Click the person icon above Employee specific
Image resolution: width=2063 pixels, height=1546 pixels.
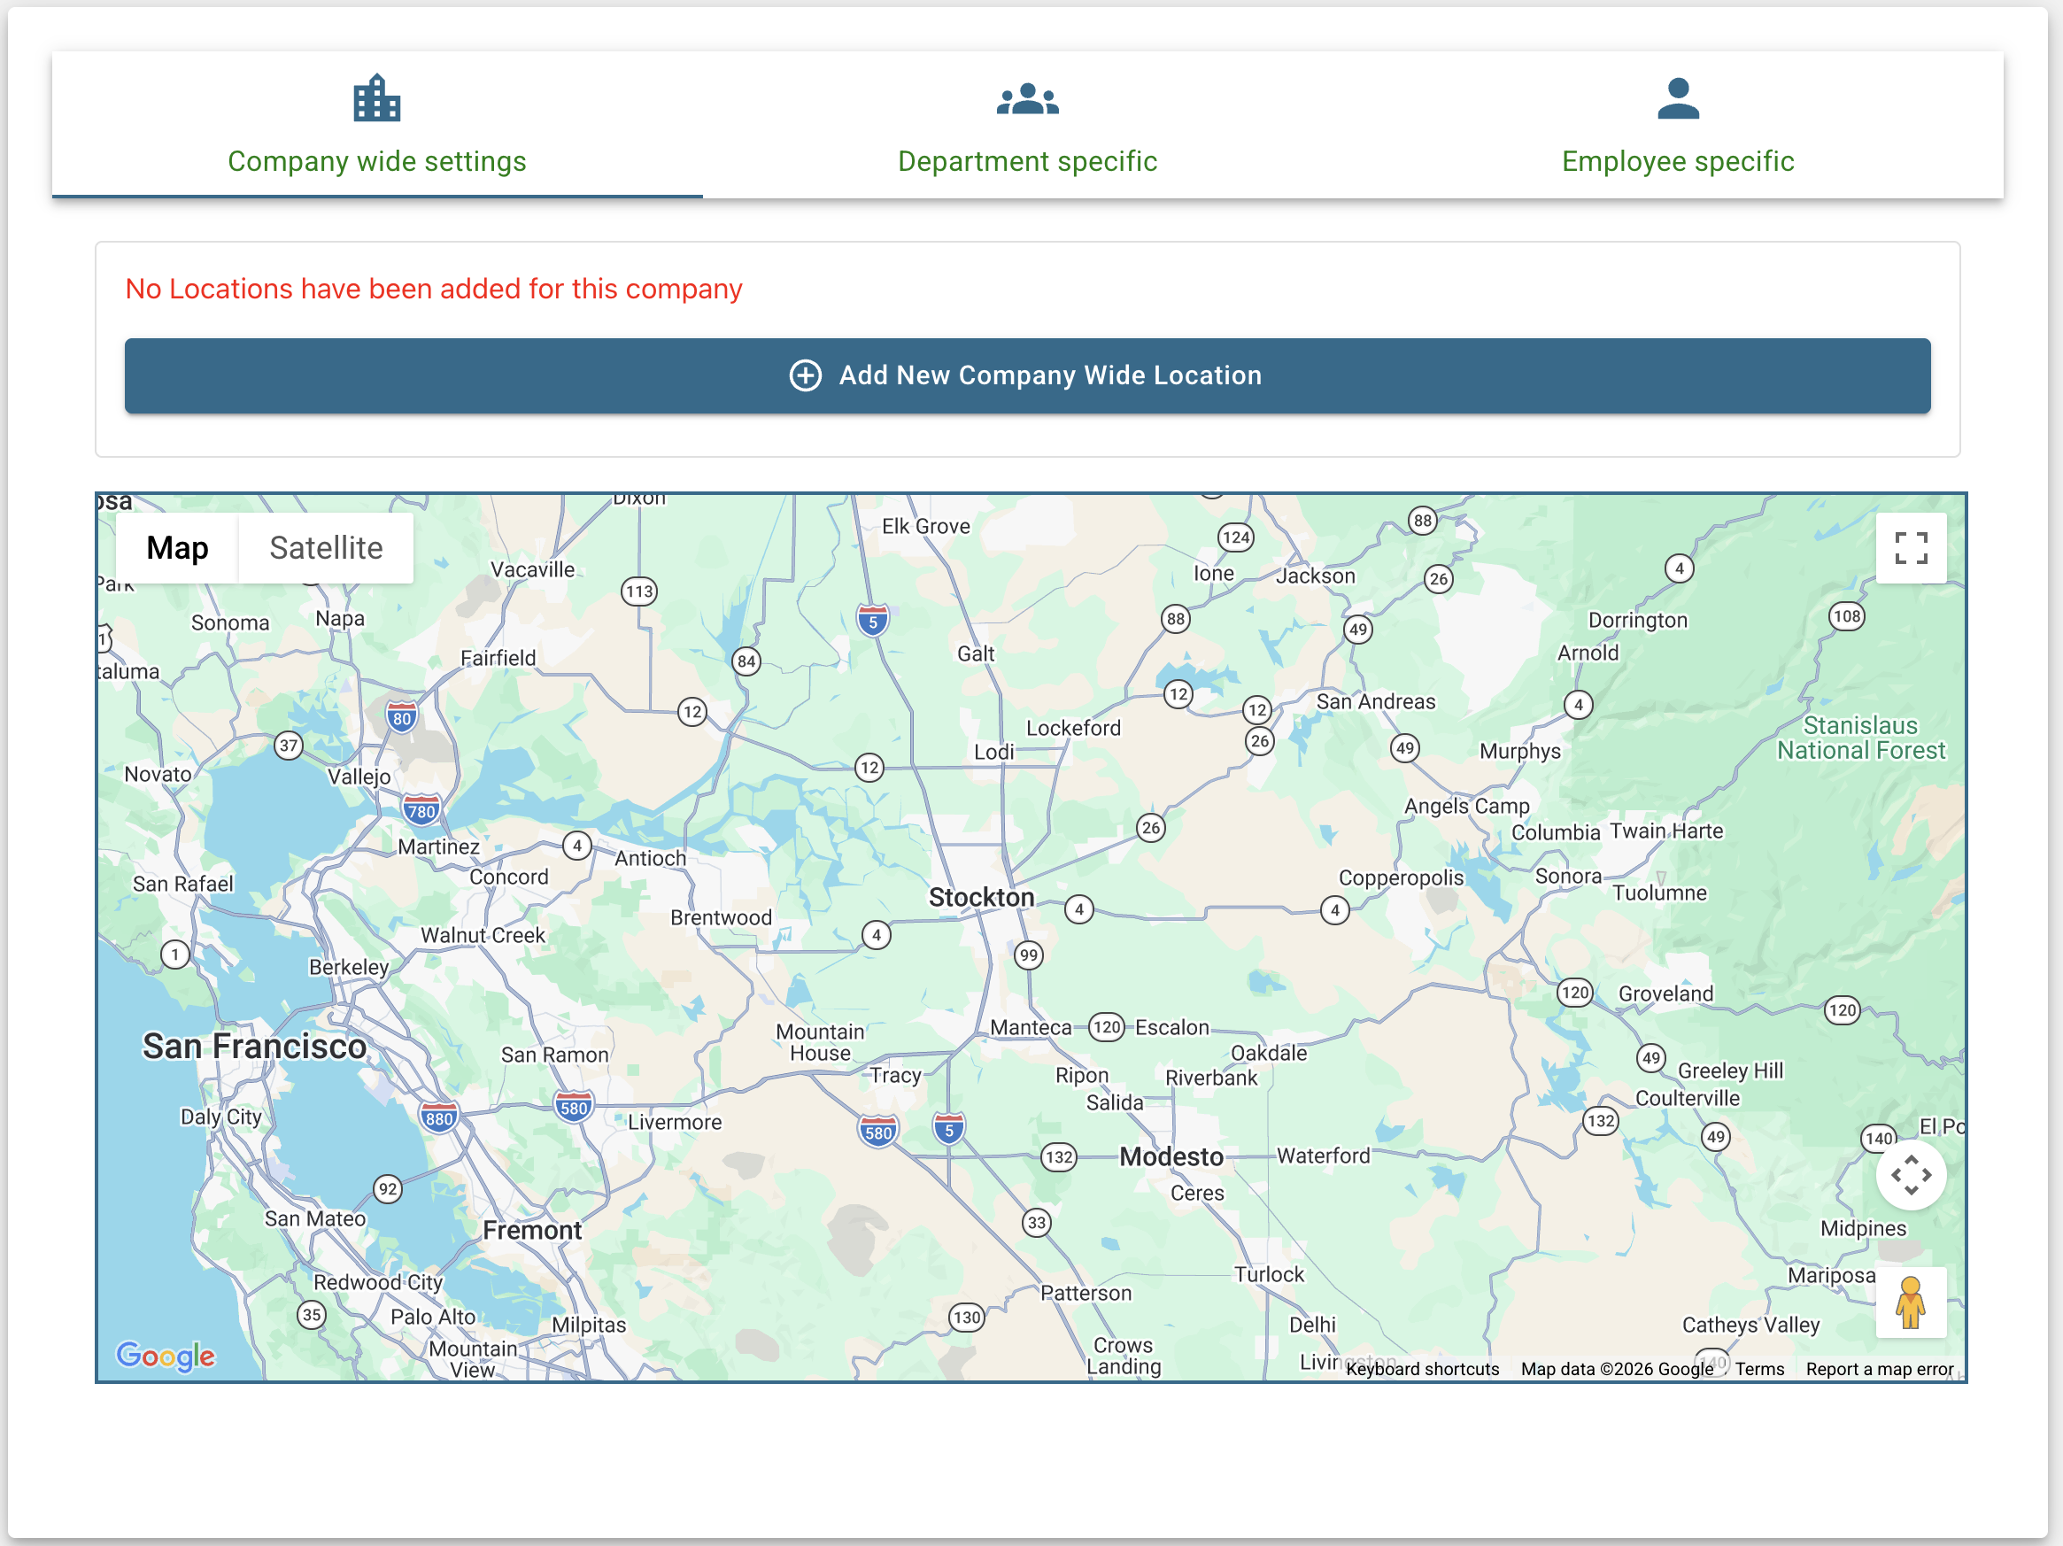(x=1678, y=99)
